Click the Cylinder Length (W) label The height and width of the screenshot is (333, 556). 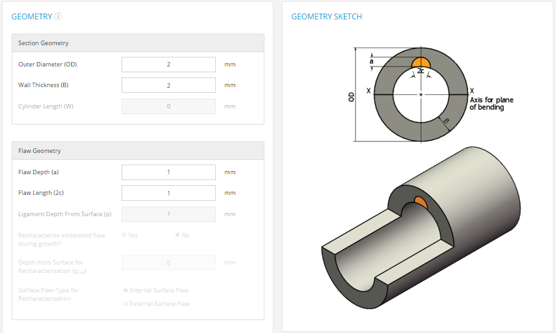pyautogui.click(x=46, y=106)
